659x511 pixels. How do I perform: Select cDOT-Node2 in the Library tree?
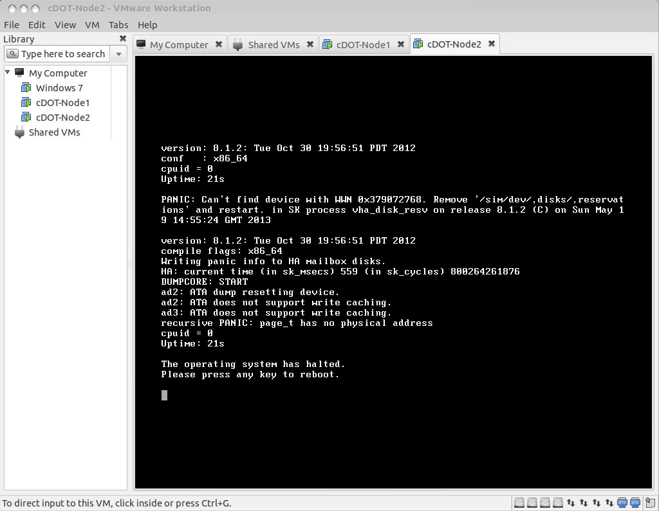pos(62,117)
